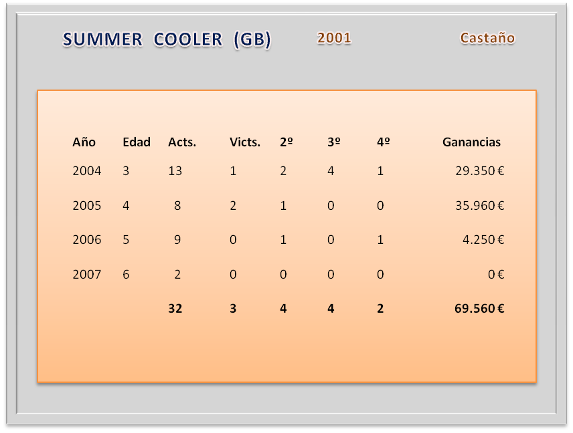573x433 pixels.
Task: Click the 29.350 € earnings value
Action: (x=479, y=171)
